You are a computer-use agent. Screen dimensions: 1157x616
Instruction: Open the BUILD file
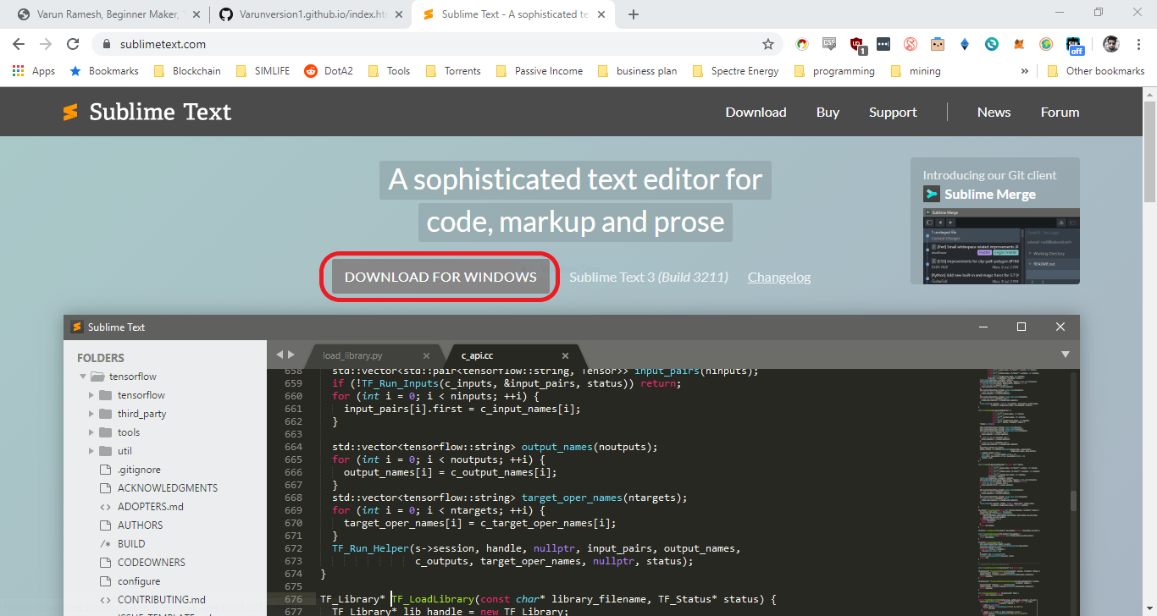(122, 544)
